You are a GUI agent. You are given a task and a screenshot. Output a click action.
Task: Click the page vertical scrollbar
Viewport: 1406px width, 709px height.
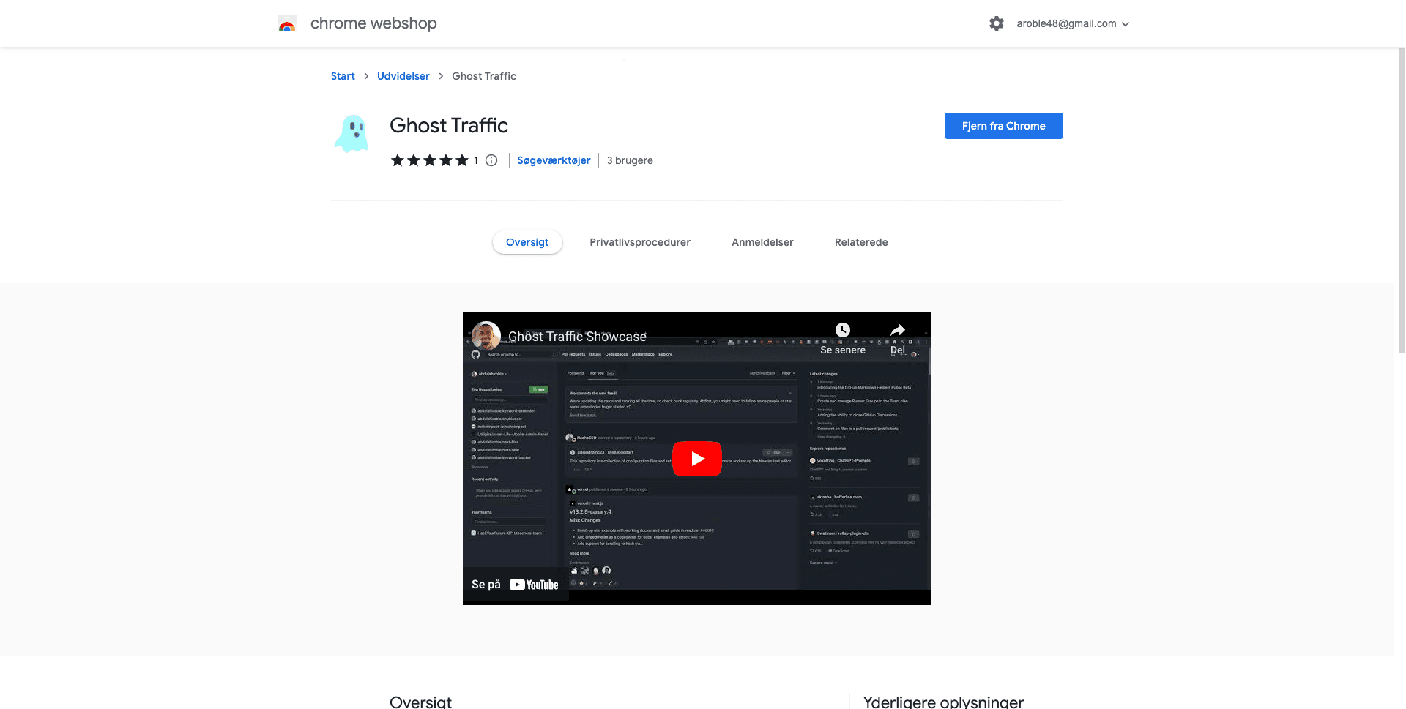pos(1401,201)
